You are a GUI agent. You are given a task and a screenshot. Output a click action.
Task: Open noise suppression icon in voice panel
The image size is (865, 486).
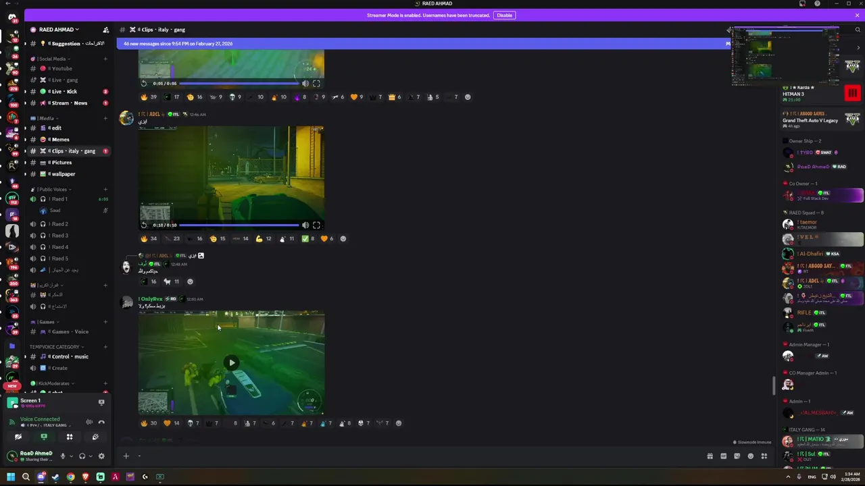pyautogui.click(x=89, y=422)
